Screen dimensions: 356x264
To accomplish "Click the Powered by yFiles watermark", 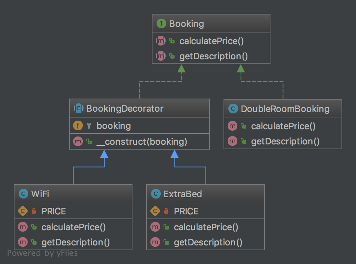I will [42, 253].
